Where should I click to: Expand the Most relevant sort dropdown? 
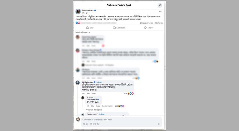tap(83, 32)
